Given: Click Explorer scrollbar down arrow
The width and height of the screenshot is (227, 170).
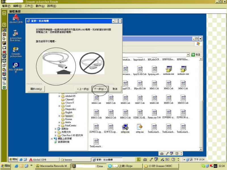Looking at the screenshot, I should point(201,149).
